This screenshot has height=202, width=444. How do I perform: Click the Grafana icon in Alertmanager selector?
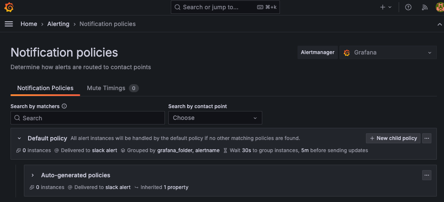click(x=347, y=53)
